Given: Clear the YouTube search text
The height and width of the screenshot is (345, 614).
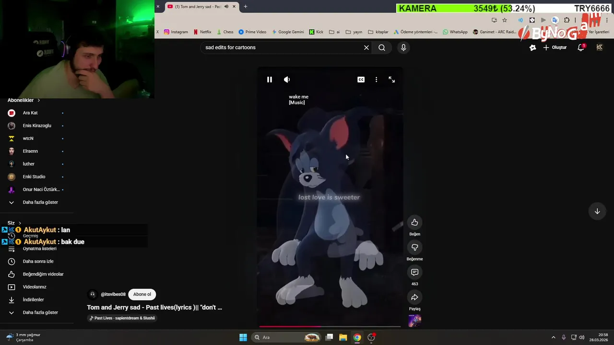Looking at the screenshot, I should (366, 47).
